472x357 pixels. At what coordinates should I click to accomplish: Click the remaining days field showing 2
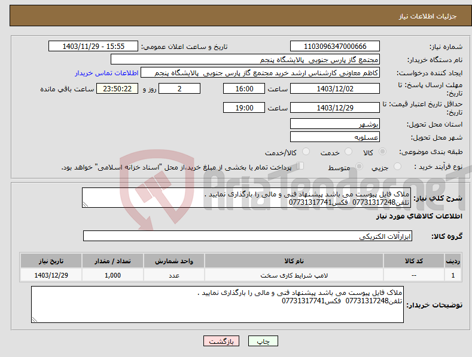(179, 88)
